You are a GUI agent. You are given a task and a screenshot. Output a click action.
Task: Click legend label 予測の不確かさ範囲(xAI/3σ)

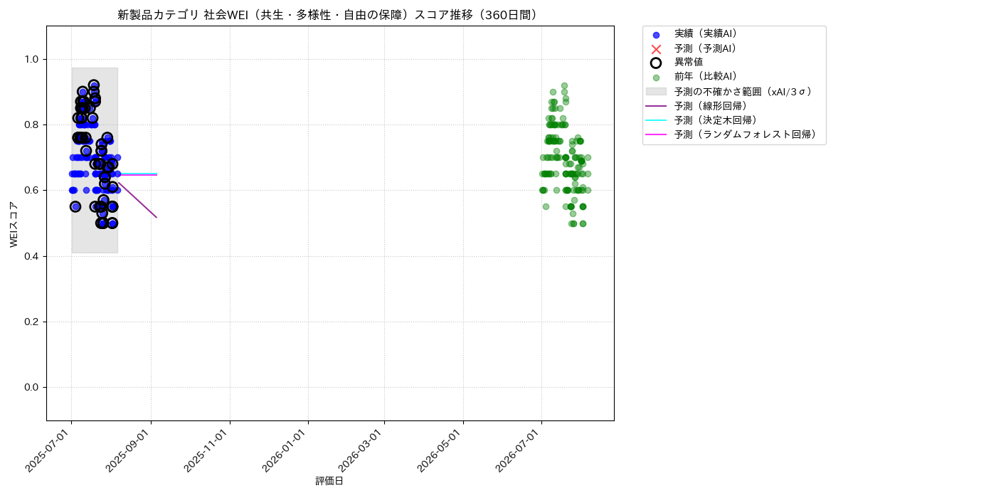tap(743, 92)
